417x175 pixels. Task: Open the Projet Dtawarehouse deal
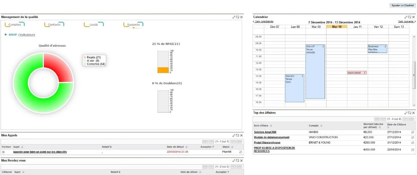pyautogui.click(x=267, y=142)
